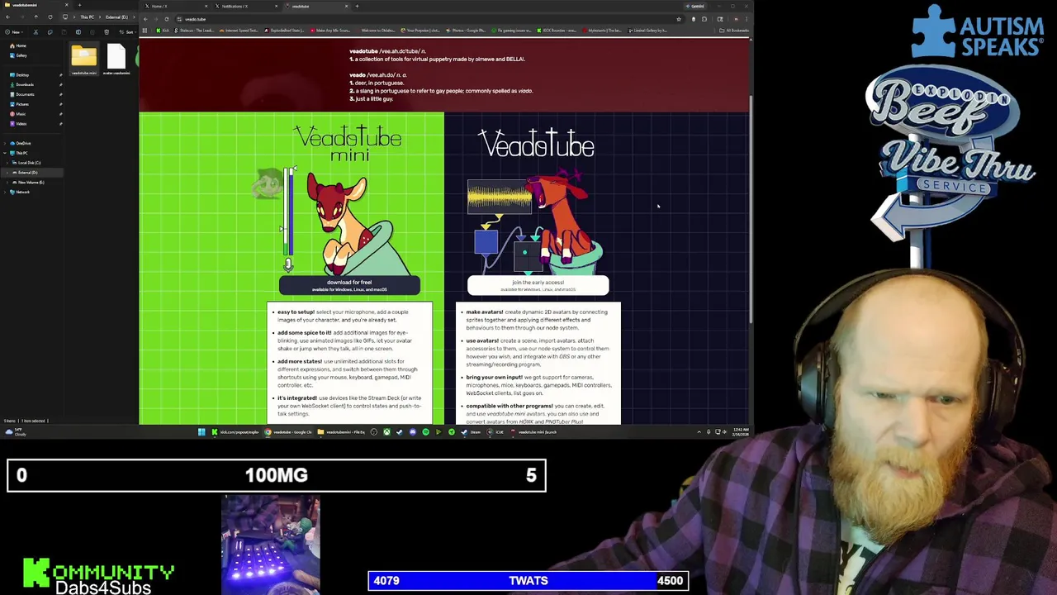Open the 'Fix gaming issues' bookmark
Viewport: 1057px width, 595px height.
tap(511, 31)
